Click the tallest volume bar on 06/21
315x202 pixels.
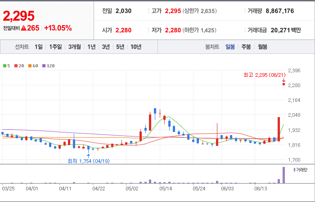click(283, 175)
